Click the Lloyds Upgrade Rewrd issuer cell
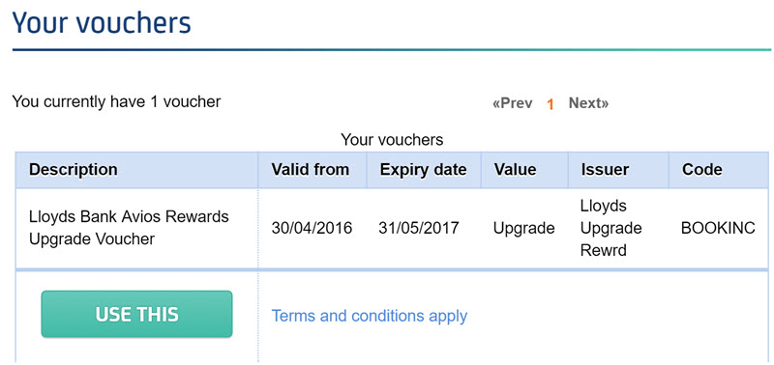 [x=610, y=228]
